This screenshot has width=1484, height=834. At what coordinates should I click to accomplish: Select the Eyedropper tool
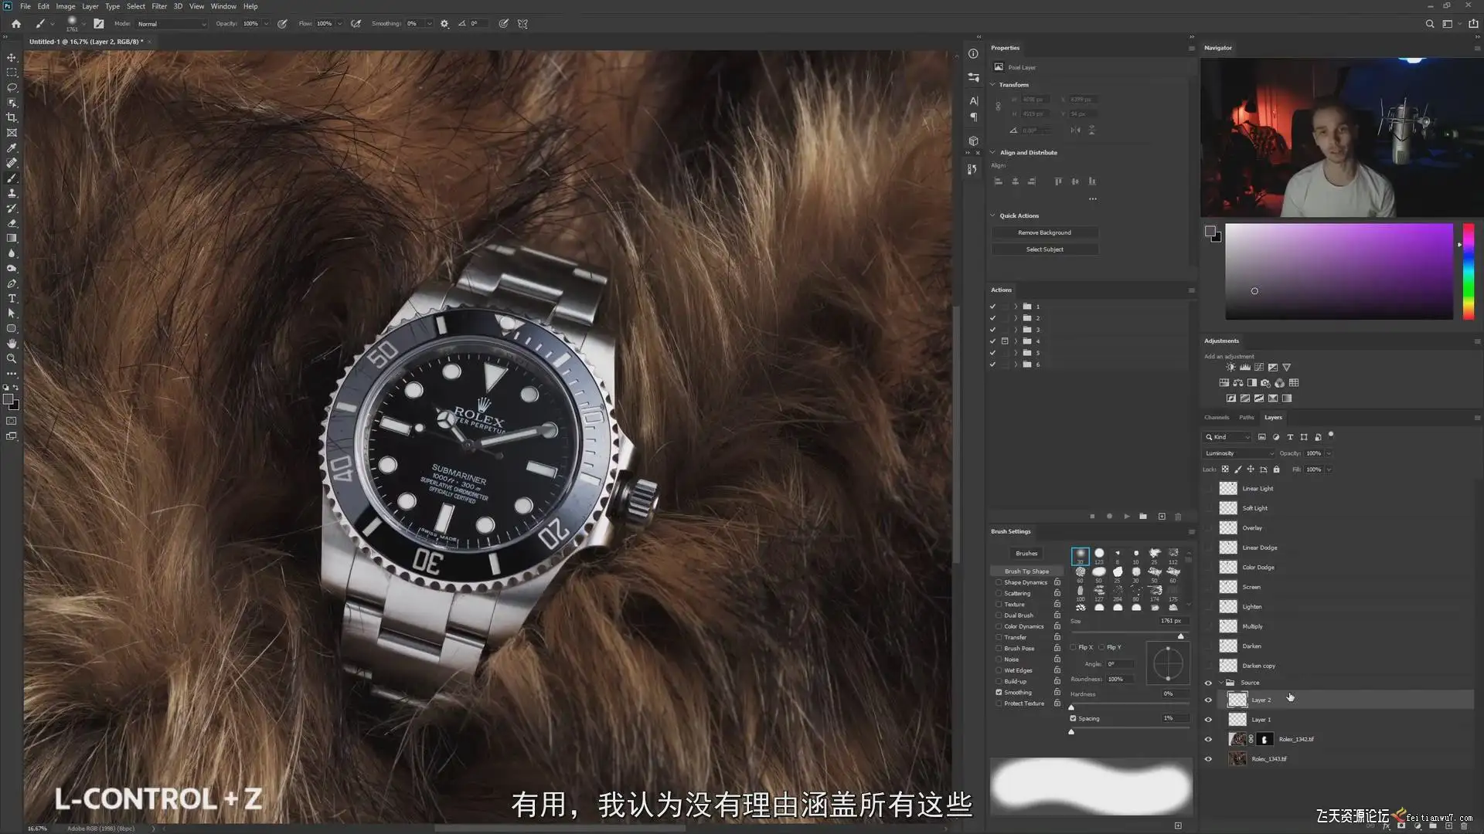(x=12, y=147)
